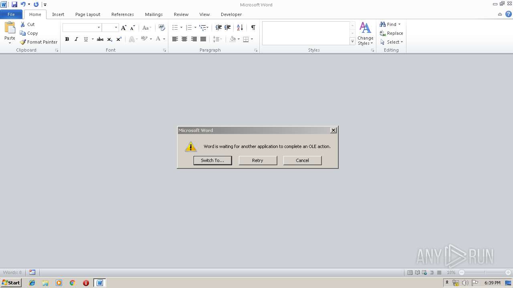Click the Clear Formatting icon
The image size is (513, 288).
point(162,28)
